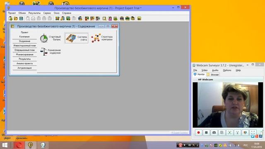265x149 pixels.
Task: Open the Справка menu
Action: pos(66,13)
